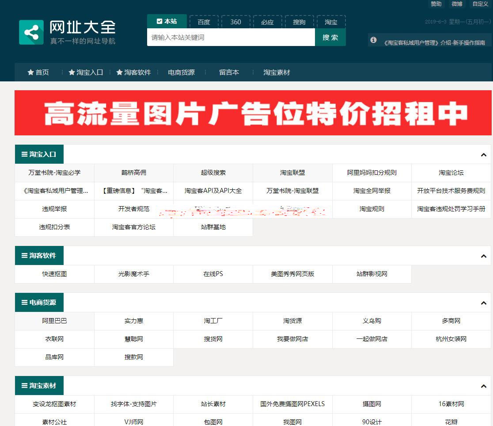Collapse the 淘客软件 section with chevron
Image resolution: width=493 pixels, height=426 pixels.
(483, 256)
